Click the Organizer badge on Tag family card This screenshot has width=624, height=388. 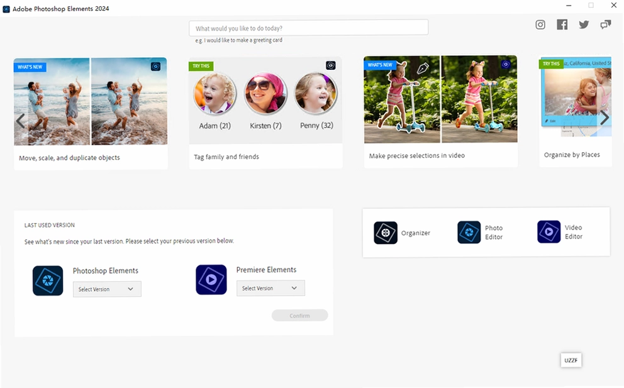pyautogui.click(x=331, y=65)
